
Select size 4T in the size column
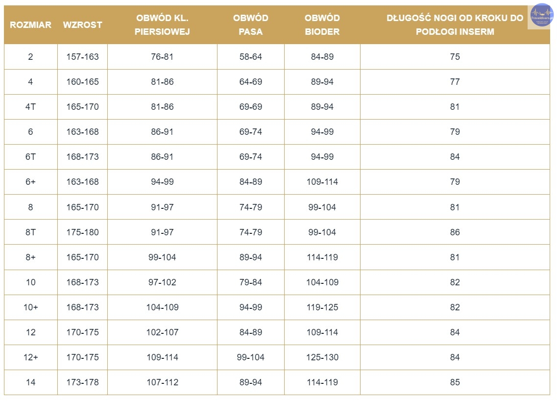(x=30, y=107)
